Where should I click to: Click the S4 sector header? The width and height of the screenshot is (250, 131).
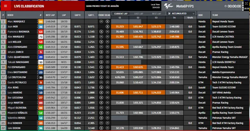pos(174,18)
